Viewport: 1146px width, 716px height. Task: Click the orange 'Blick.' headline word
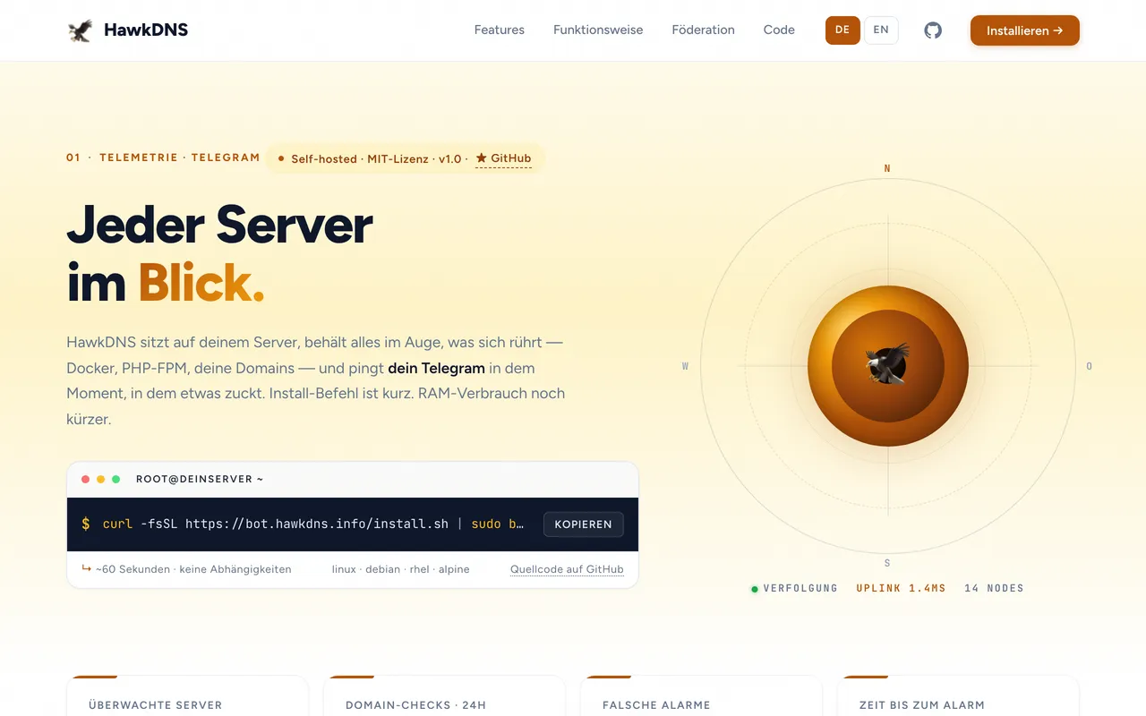tap(201, 282)
